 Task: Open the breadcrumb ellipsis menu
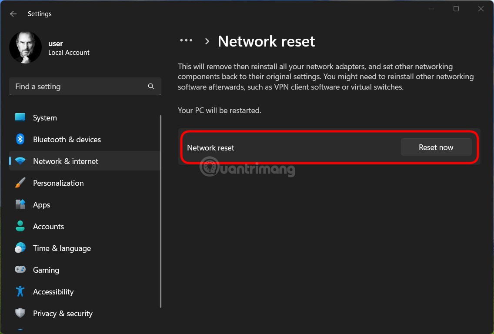[186, 40]
